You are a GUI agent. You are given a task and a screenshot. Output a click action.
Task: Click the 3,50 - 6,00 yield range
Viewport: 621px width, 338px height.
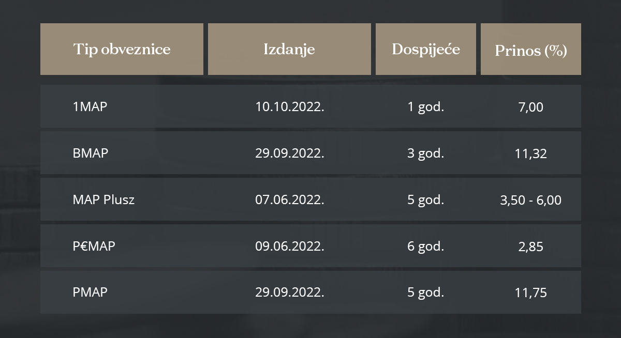(x=531, y=200)
